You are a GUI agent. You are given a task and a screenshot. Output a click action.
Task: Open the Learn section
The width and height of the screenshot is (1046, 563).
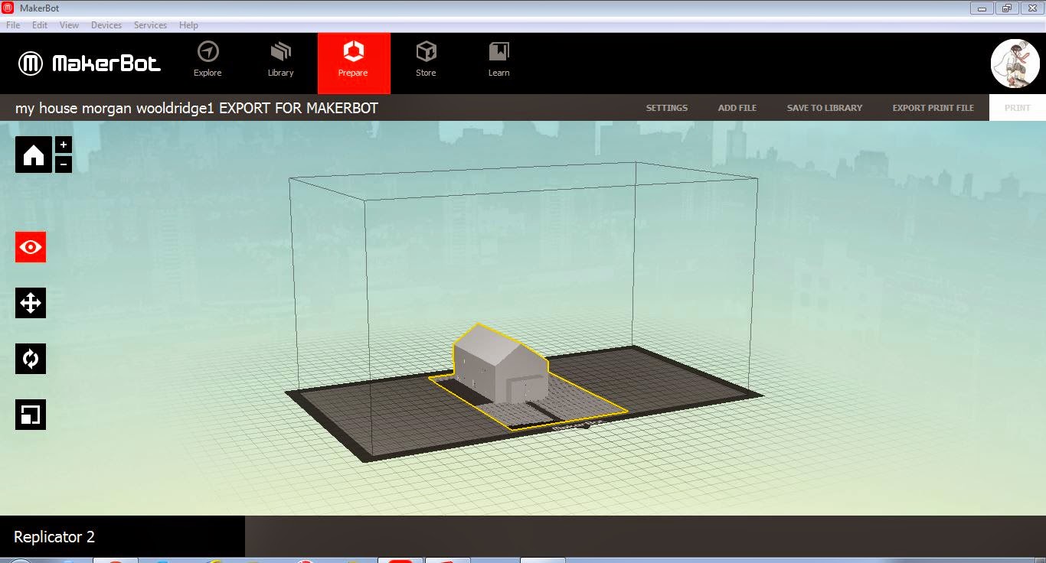click(x=498, y=60)
